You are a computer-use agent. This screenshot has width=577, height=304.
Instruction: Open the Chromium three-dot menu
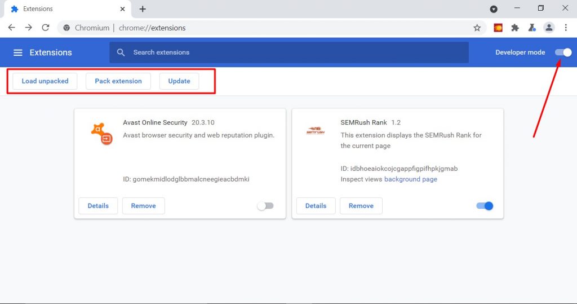(x=566, y=28)
